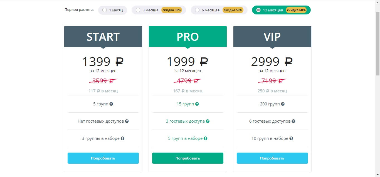
Task: Open the help icon beside PRO's 15 групп
Action: click(x=197, y=104)
